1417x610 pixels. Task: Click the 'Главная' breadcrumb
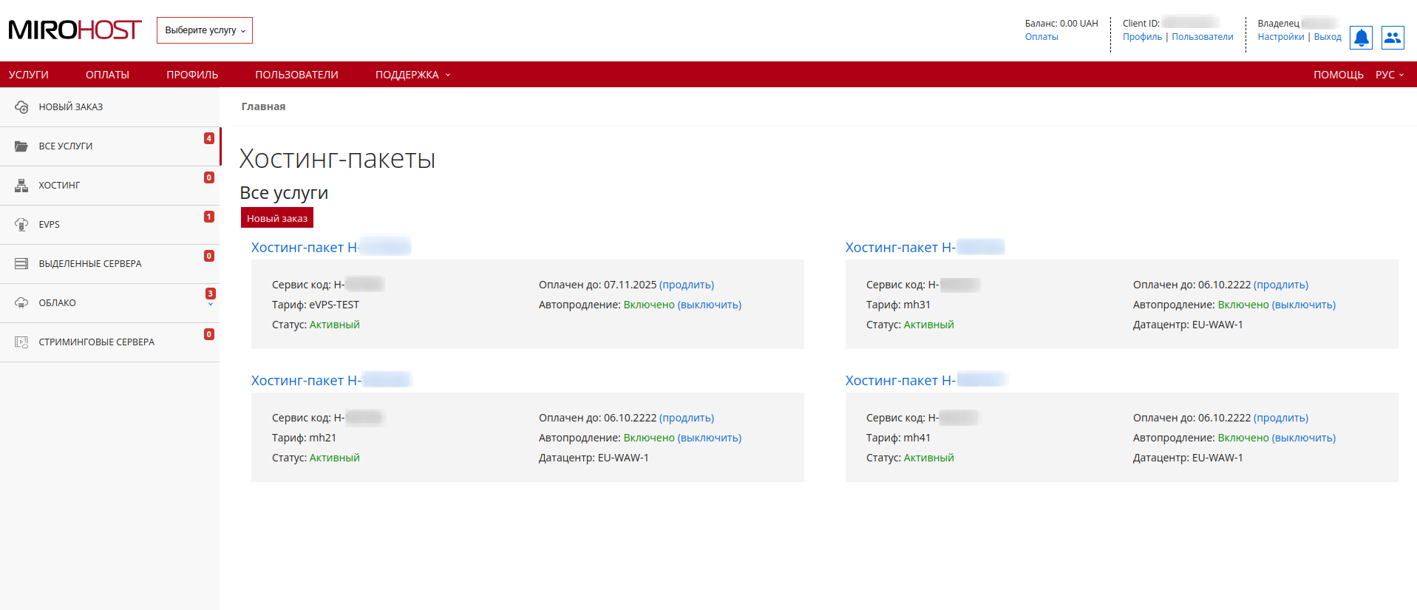(x=263, y=106)
